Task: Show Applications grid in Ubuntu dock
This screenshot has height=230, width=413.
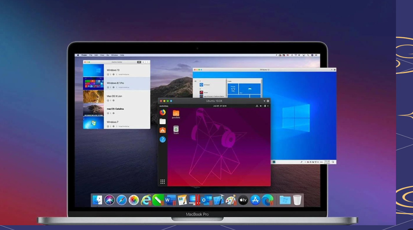Action: point(162,182)
